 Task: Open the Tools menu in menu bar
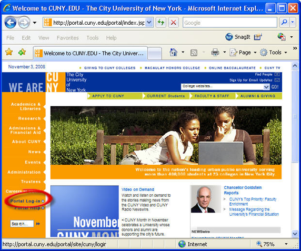pyautogui.click(x=93, y=38)
